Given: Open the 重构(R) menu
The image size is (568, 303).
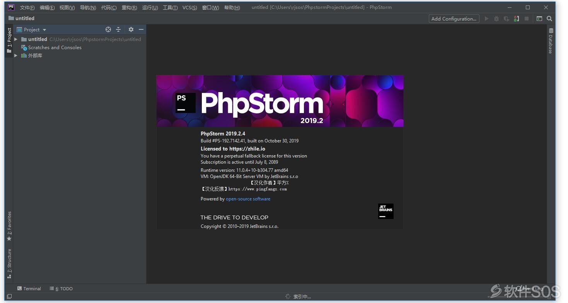Looking at the screenshot, I should tap(129, 8).
